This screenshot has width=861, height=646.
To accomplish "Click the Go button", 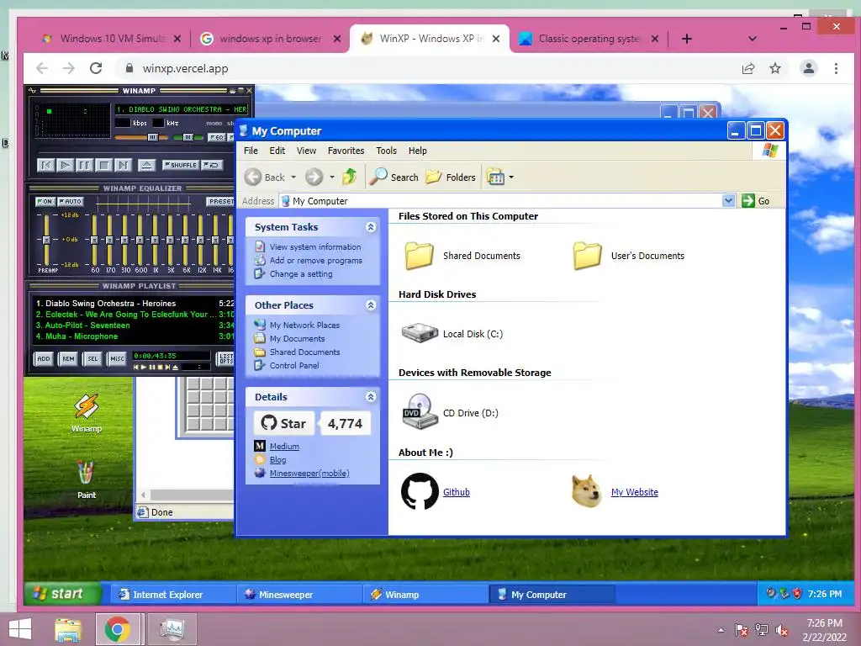I will pos(756,200).
